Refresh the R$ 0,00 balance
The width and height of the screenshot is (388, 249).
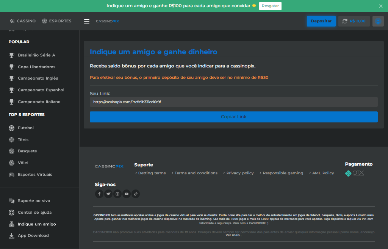coord(345,21)
